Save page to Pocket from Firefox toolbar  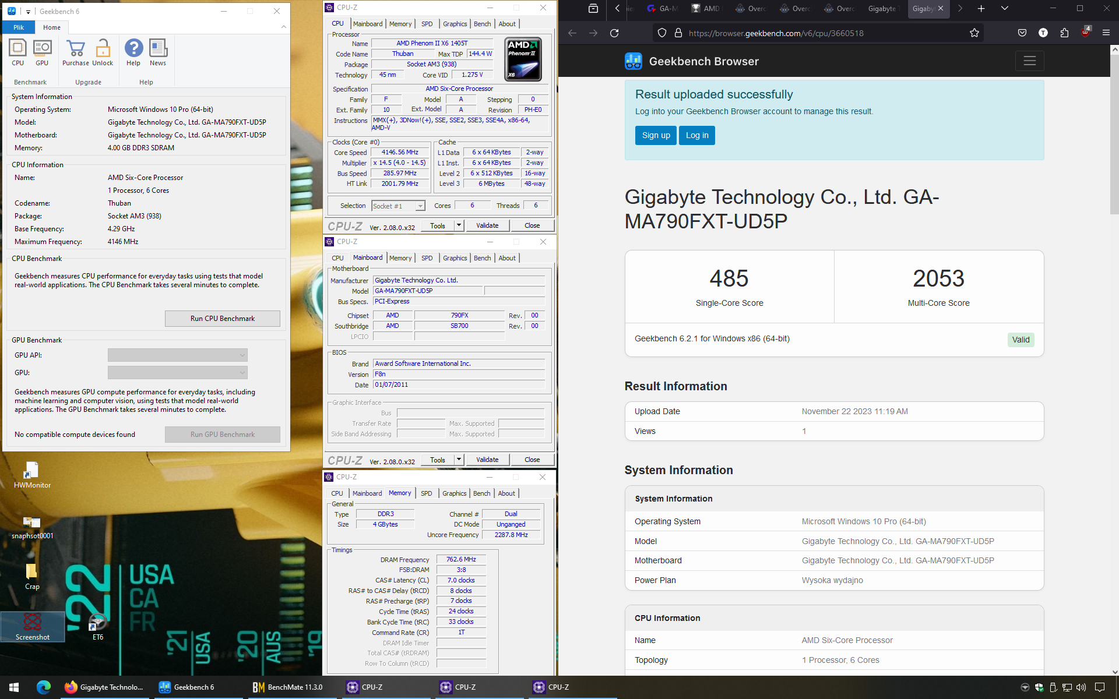tap(1022, 33)
